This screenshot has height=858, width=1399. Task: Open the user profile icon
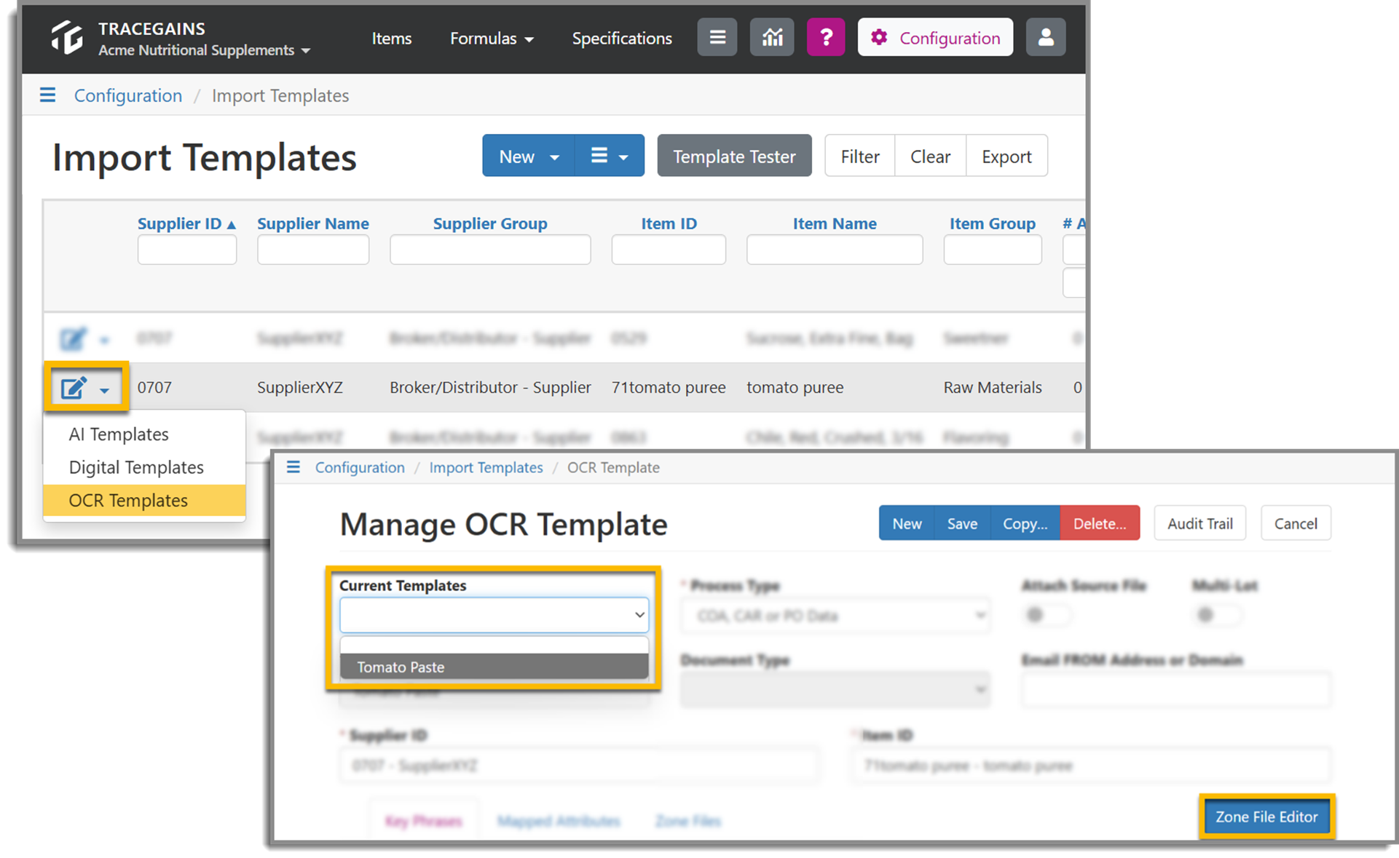click(1046, 37)
